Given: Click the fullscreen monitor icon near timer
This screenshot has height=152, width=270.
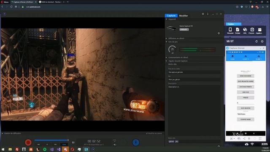Looking at the screenshot, I should coord(115,140).
